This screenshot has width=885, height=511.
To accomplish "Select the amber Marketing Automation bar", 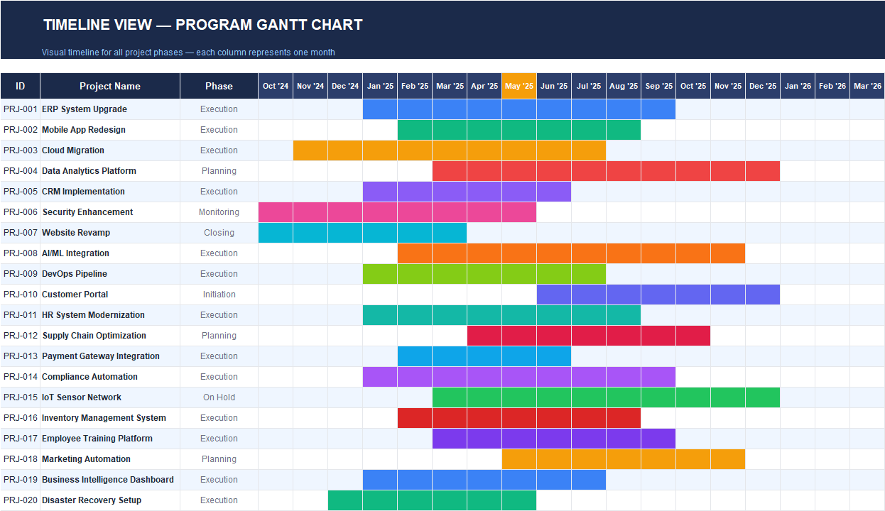I will pos(624,459).
